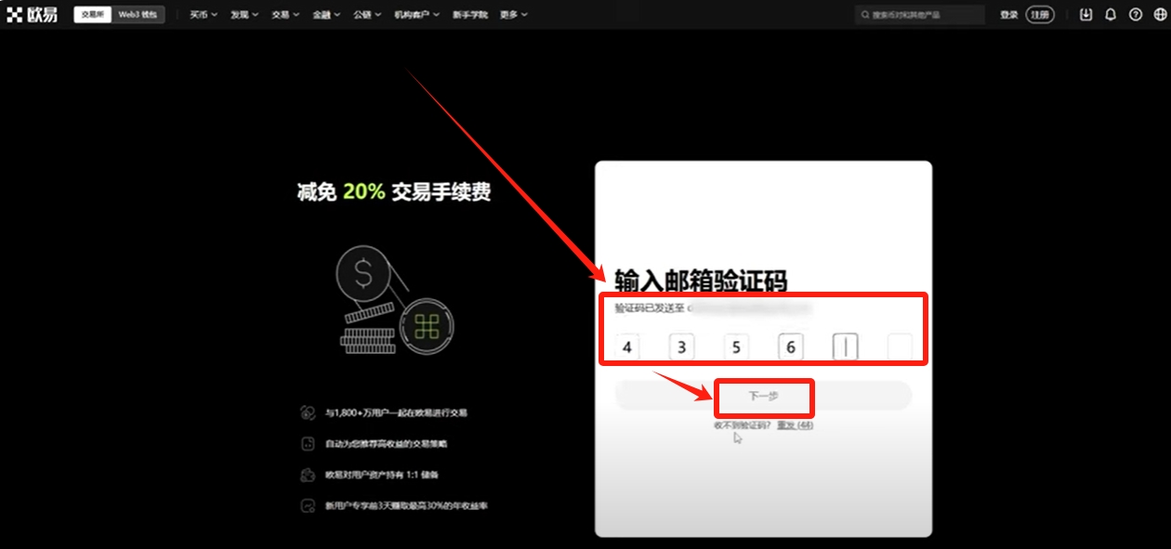Click the icon beside 与1,800+万用户

point(308,412)
